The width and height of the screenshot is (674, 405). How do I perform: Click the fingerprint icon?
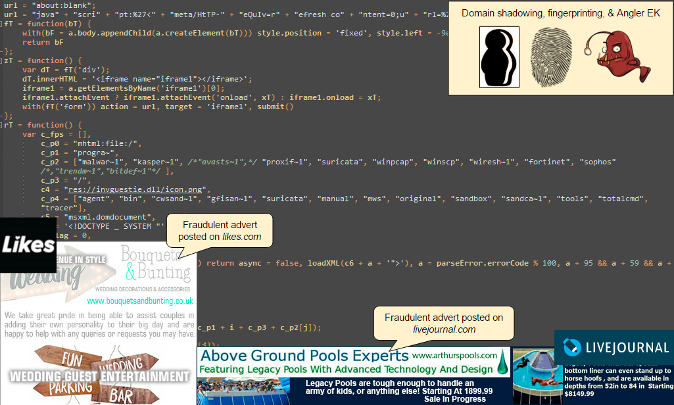point(552,57)
